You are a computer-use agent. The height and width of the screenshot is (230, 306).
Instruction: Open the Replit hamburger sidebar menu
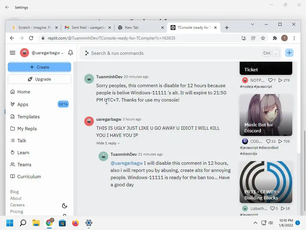coord(13,53)
